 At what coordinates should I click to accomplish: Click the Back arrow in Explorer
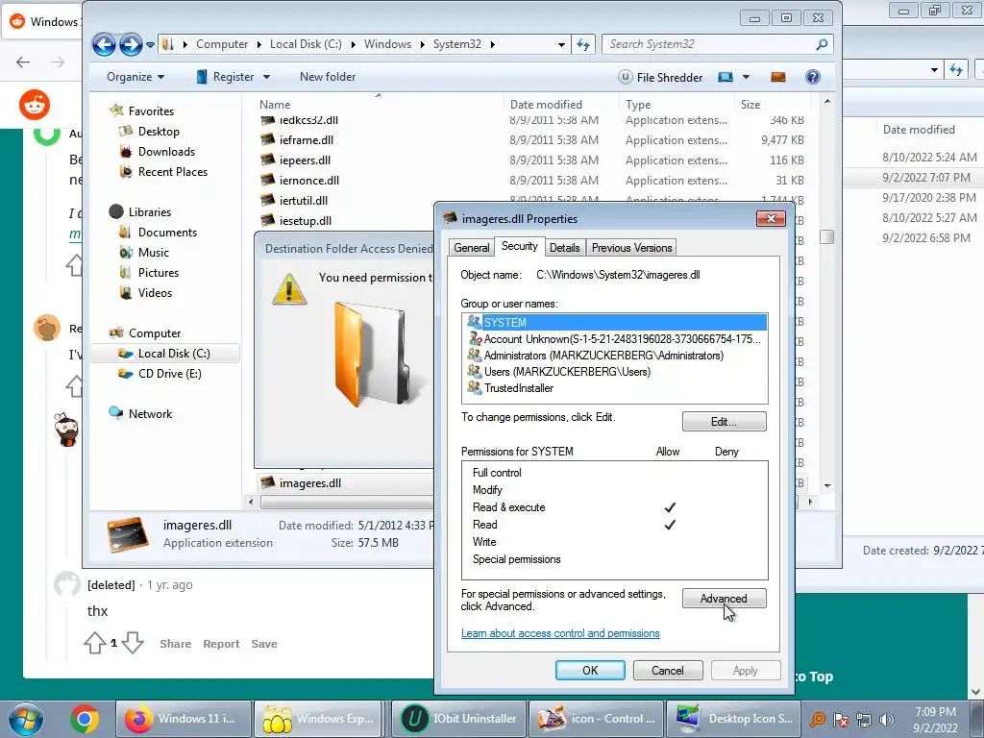(x=104, y=44)
